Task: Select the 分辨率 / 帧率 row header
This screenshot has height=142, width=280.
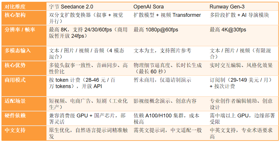Action: pos(20,30)
